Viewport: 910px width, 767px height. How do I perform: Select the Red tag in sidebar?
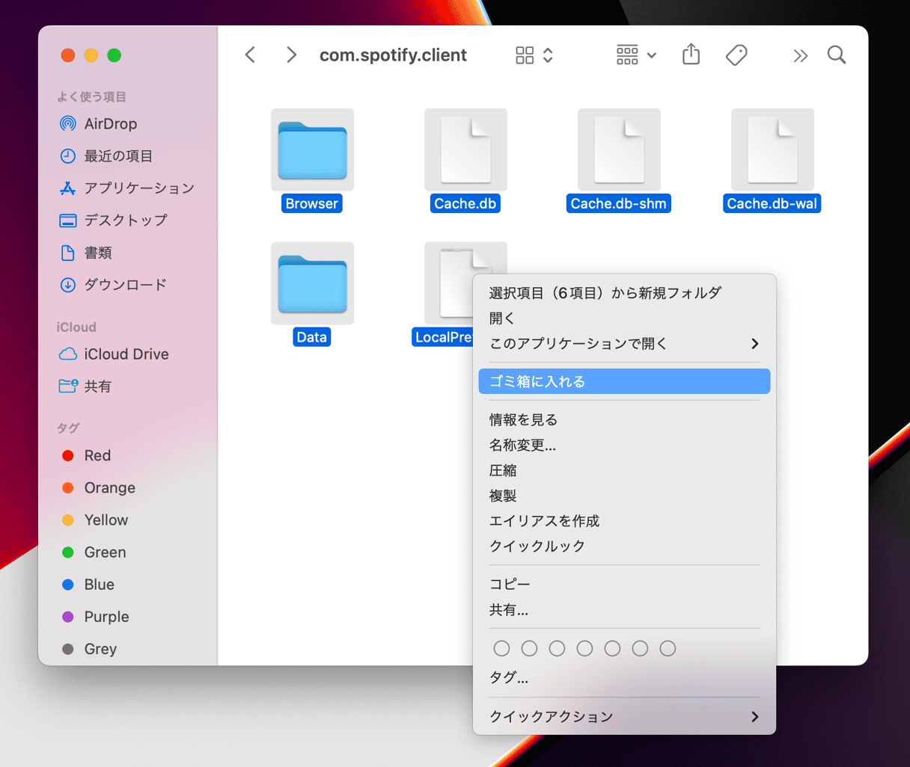97,456
